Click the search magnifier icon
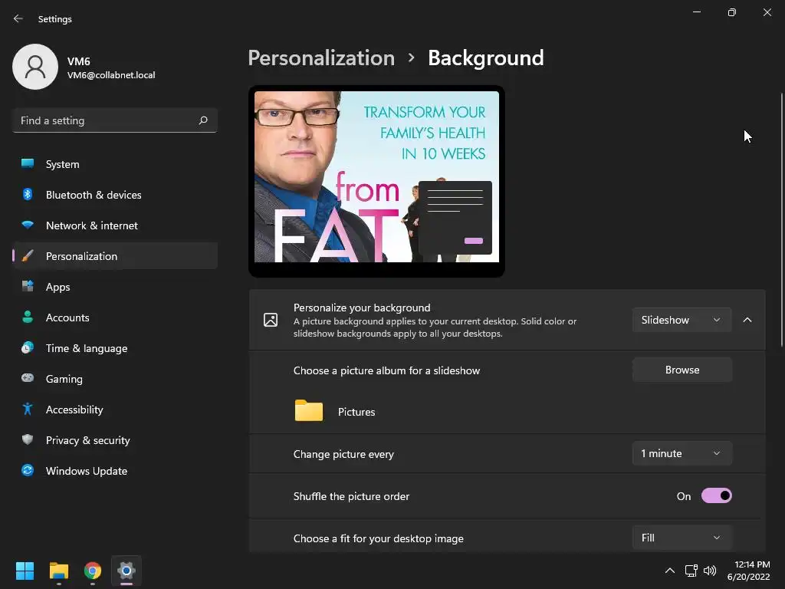The height and width of the screenshot is (589, 785). [202, 120]
